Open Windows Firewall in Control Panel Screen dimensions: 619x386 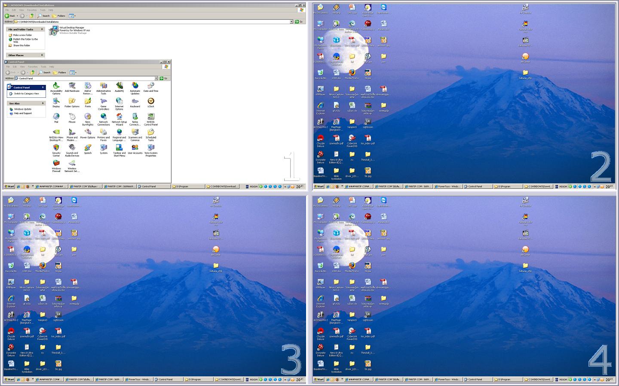[x=56, y=166]
